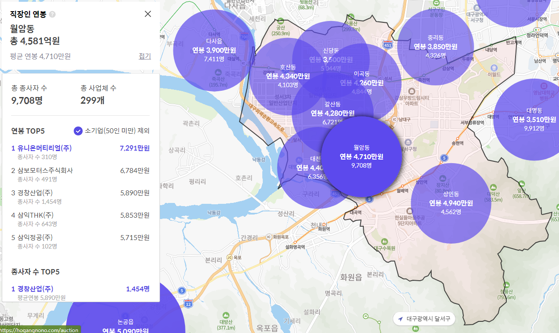This screenshot has width=559, height=333.
Task: Click the 화원옥포 IC marker
Action: click(269, 237)
